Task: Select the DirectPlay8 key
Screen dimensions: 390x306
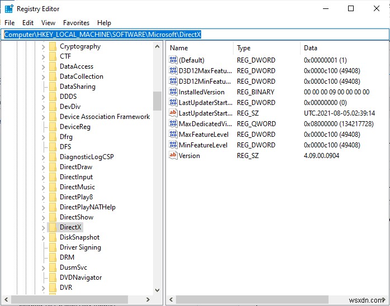Action: point(77,197)
